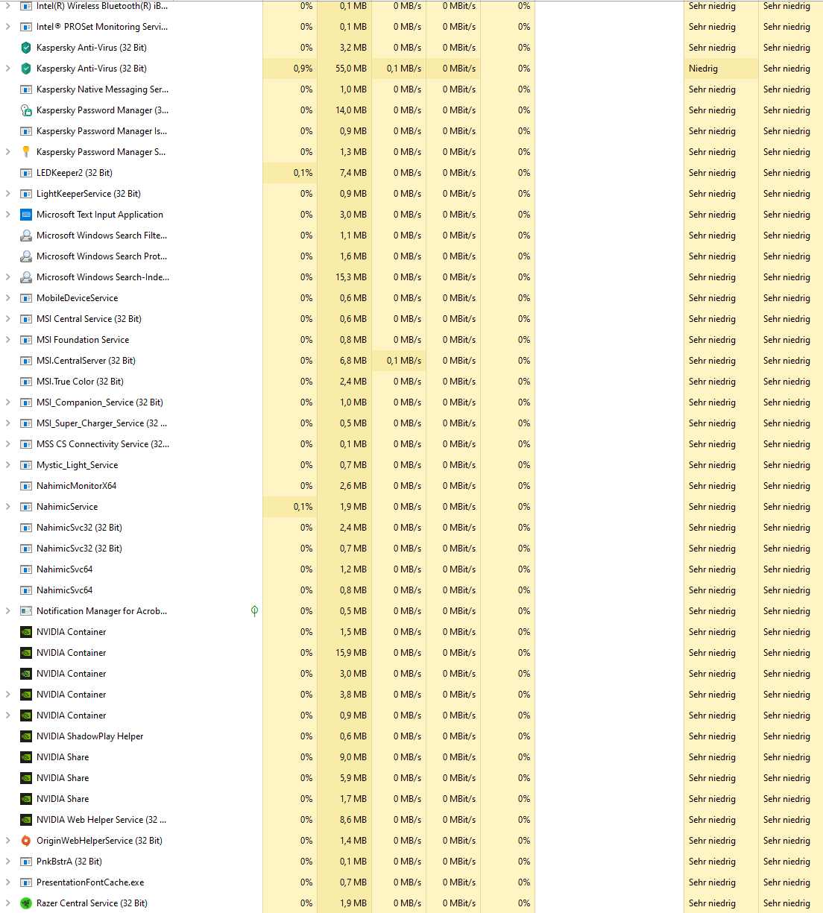Expand the LightKeeperService (32 Bit) entry
The width and height of the screenshot is (823, 913).
(x=7, y=194)
